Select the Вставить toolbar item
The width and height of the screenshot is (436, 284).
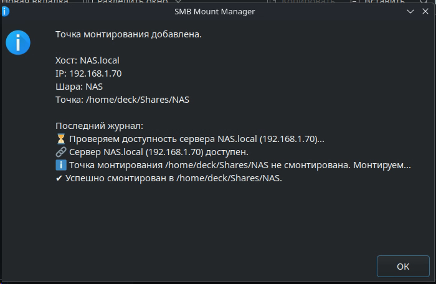[x=378, y=1]
